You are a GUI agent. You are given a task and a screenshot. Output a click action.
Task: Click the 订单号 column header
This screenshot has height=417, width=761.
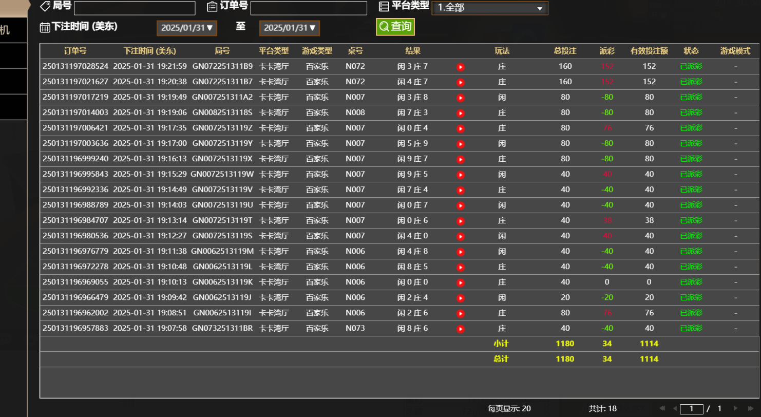(x=75, y=51)
